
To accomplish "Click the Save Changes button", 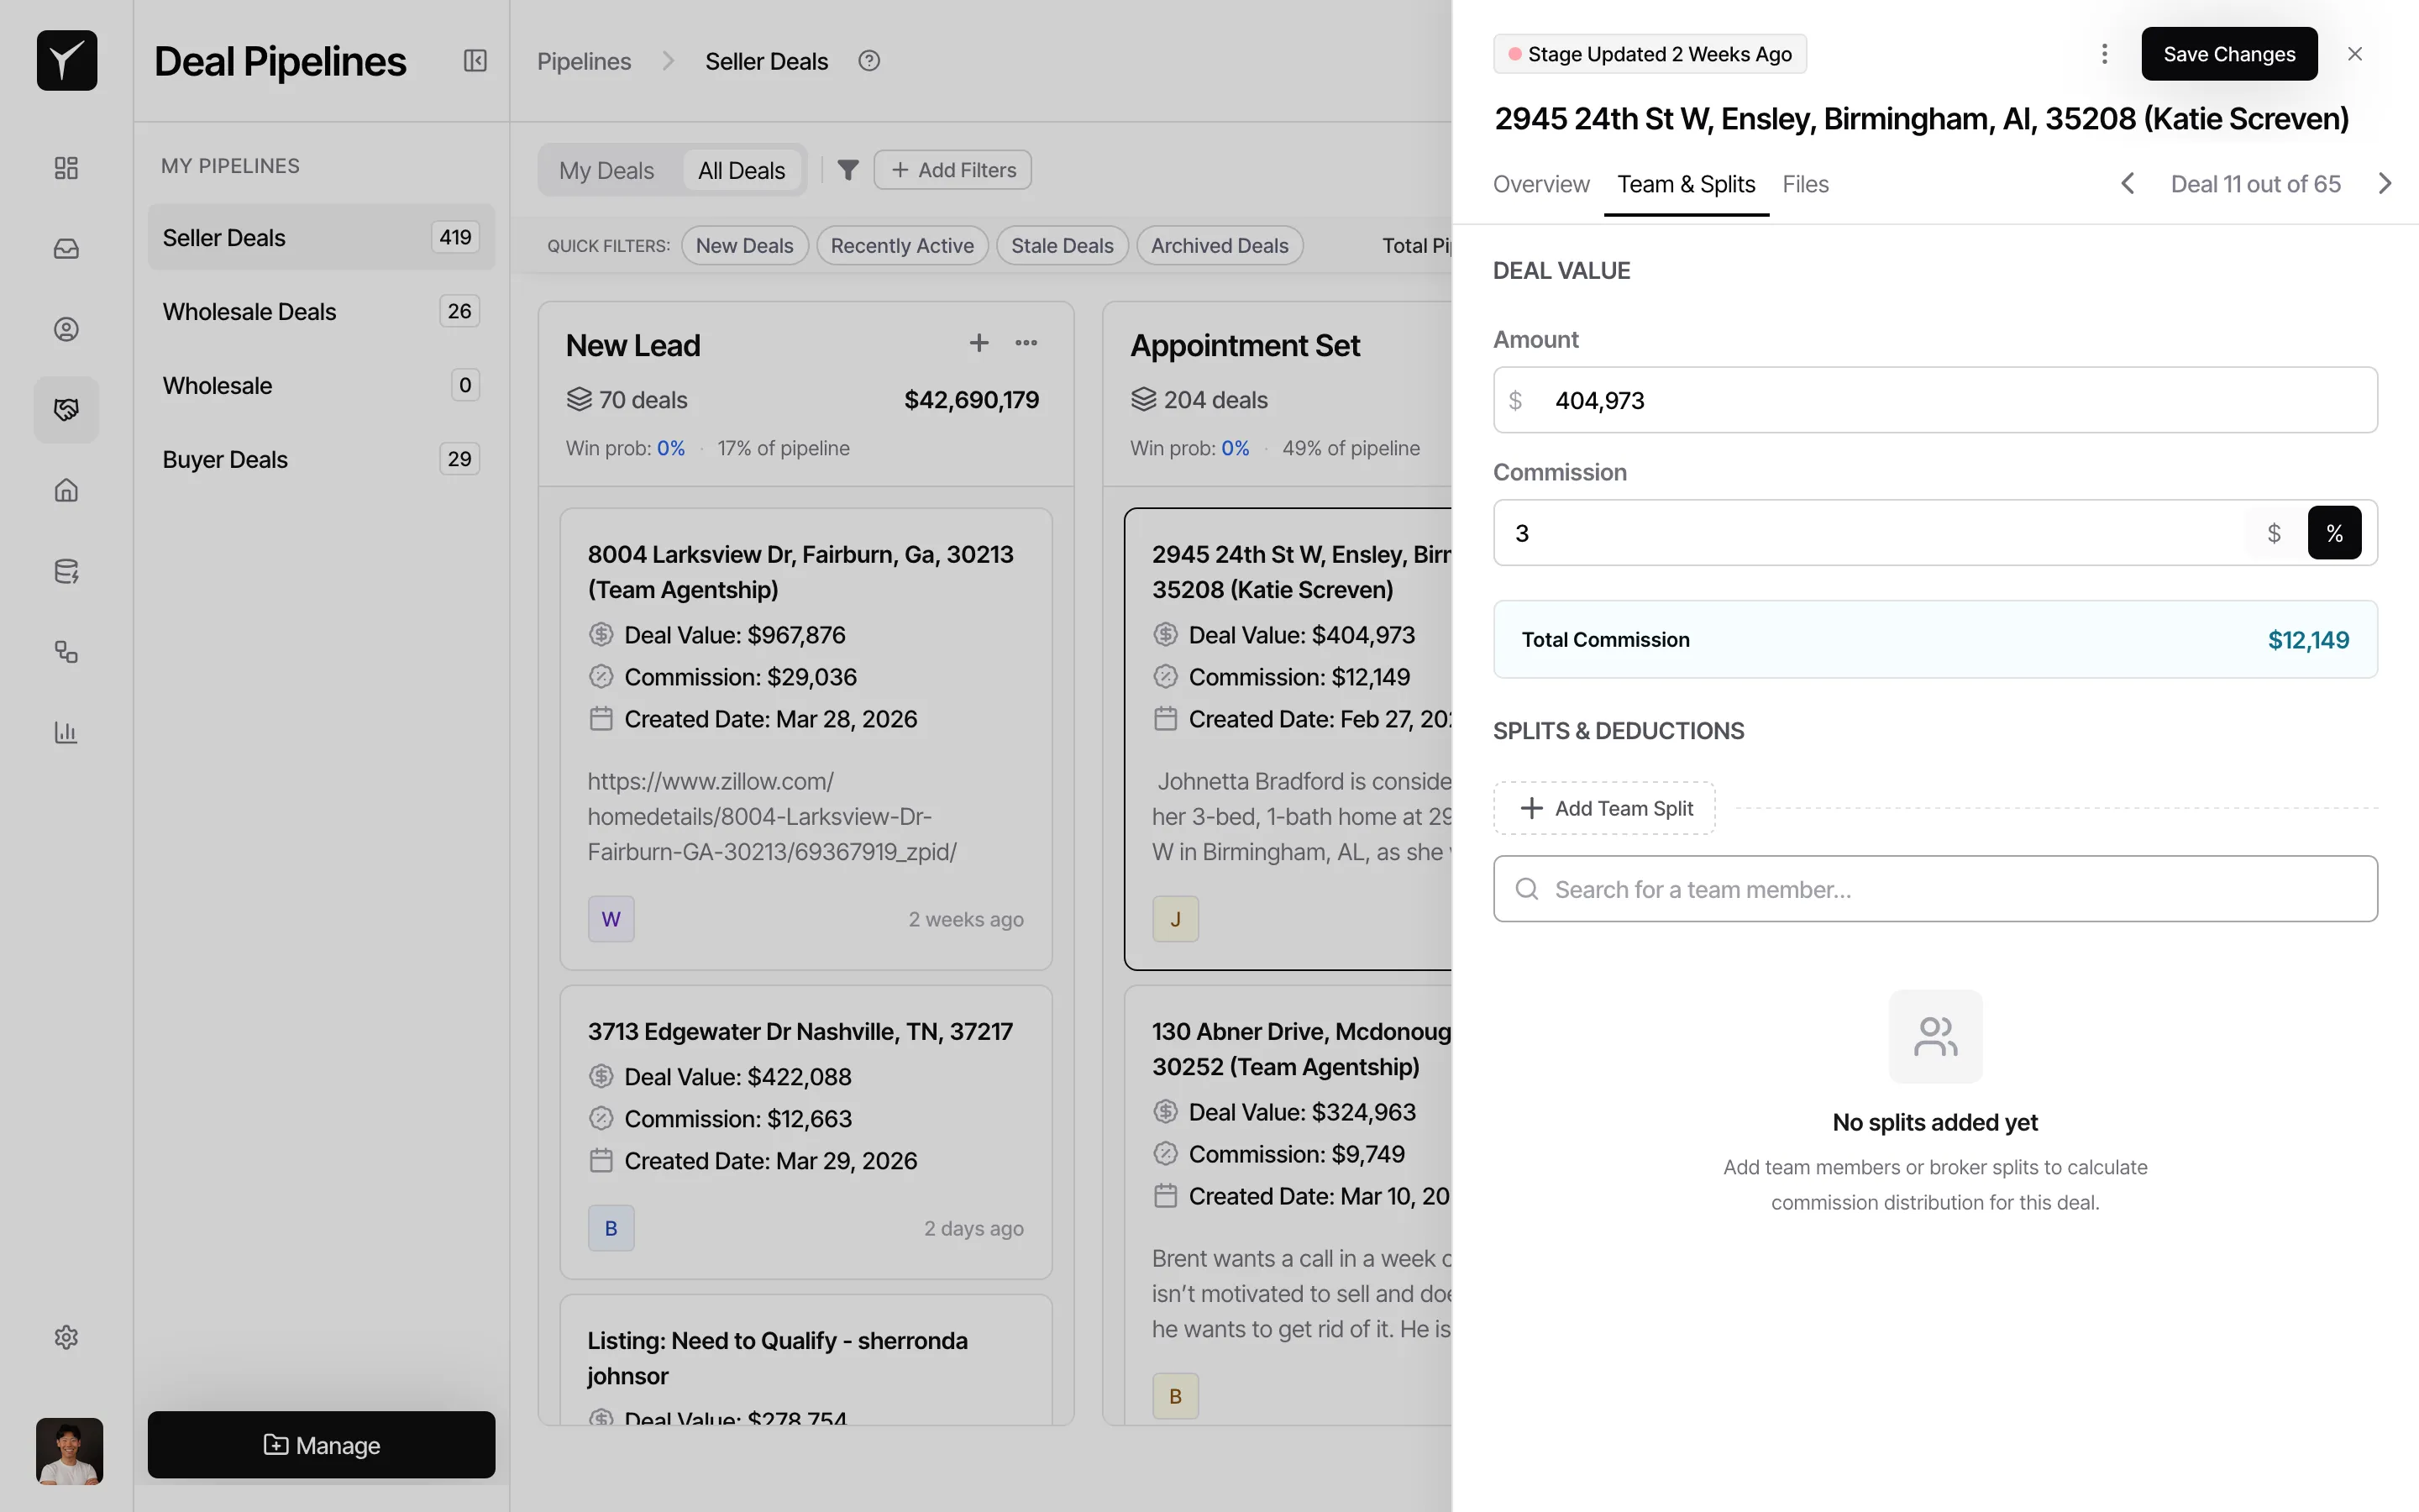I will [2228, 54].
